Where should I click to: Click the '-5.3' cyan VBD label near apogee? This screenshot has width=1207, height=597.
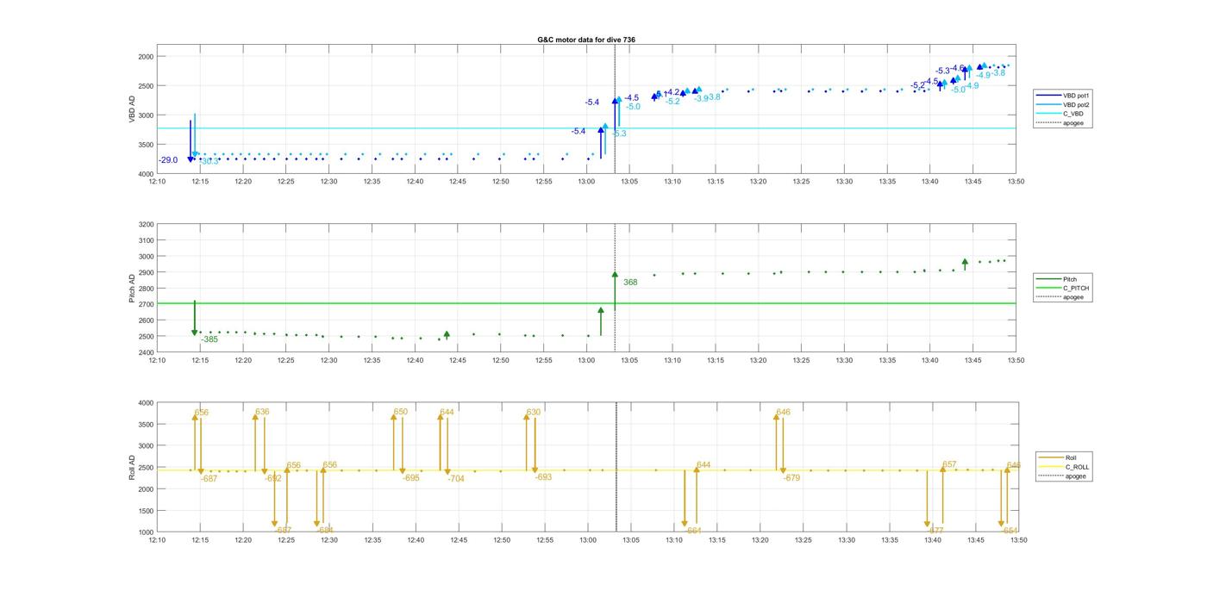click(x=619, y=134)
